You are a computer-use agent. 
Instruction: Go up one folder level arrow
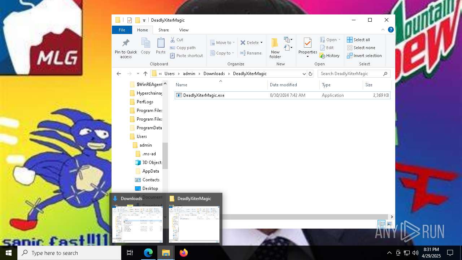145,74
